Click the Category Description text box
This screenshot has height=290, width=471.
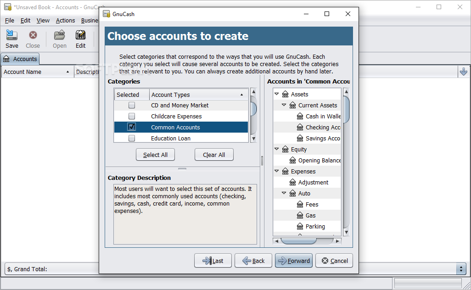click(x=185, y=214)
